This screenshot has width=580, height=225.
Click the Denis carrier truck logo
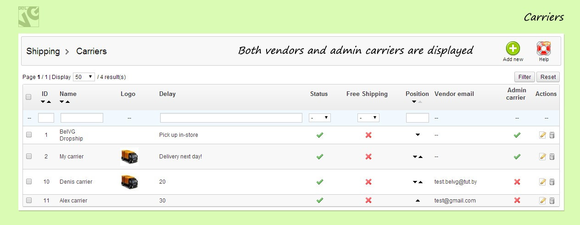(129, 182)
